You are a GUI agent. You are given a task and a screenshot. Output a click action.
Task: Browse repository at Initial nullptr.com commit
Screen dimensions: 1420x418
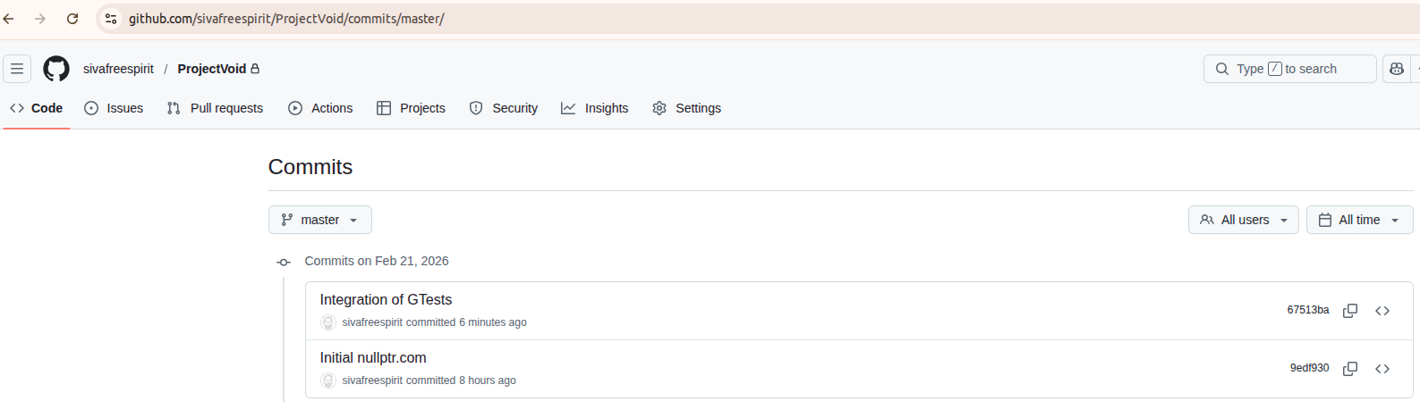tap(1382, 369)
